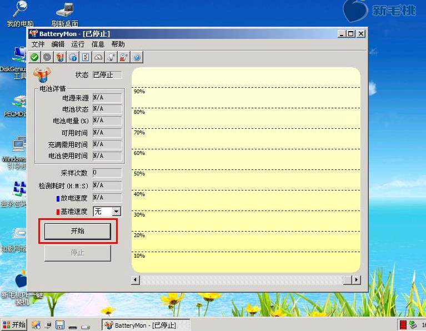Click the 开始 button to start monitoring
Viewport: 426px width, 331px height.
tap(77, 231)
